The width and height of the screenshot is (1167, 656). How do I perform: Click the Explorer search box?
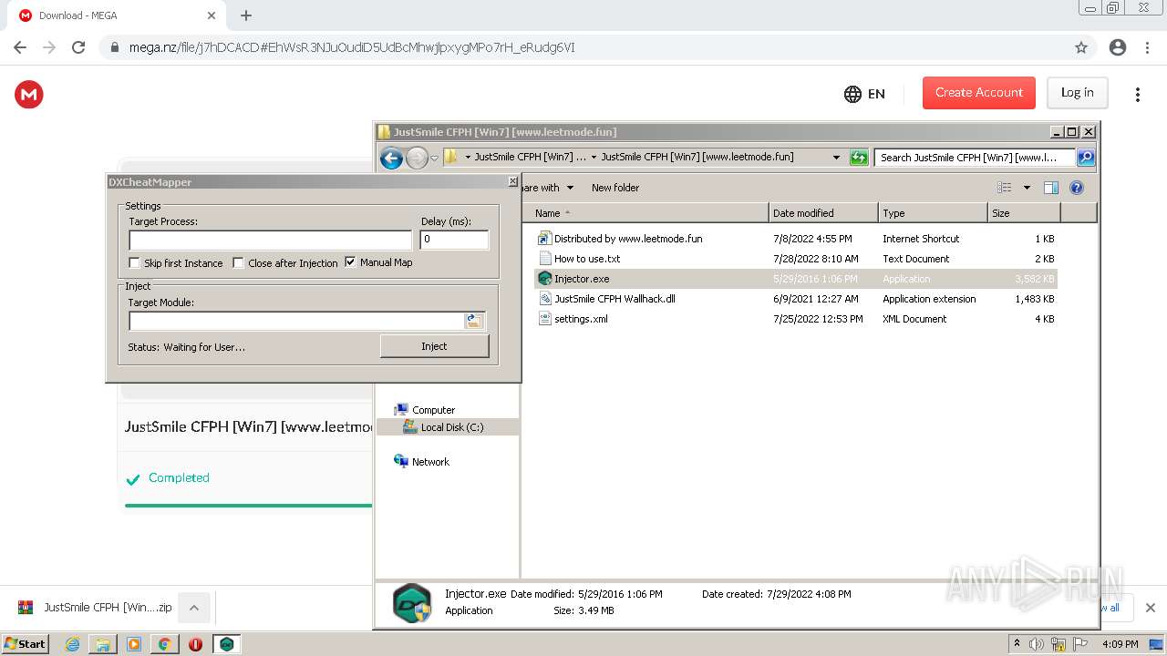click(975, 158)
